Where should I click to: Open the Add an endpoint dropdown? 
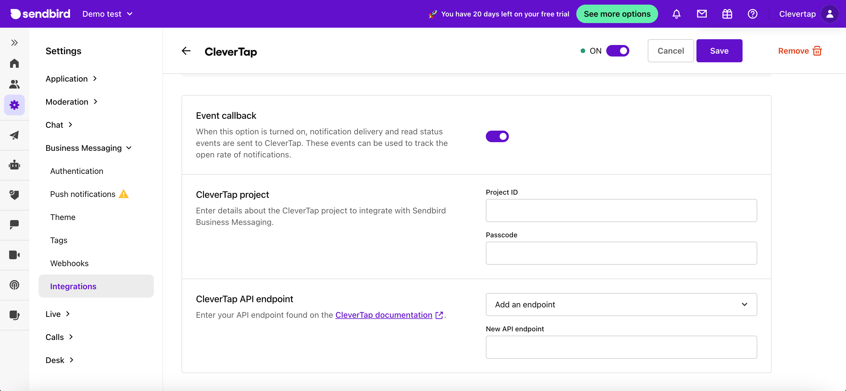coord(621,304)
